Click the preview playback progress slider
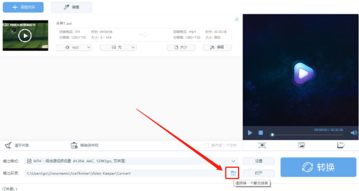 pyautogui.click(x=307, y=135)
